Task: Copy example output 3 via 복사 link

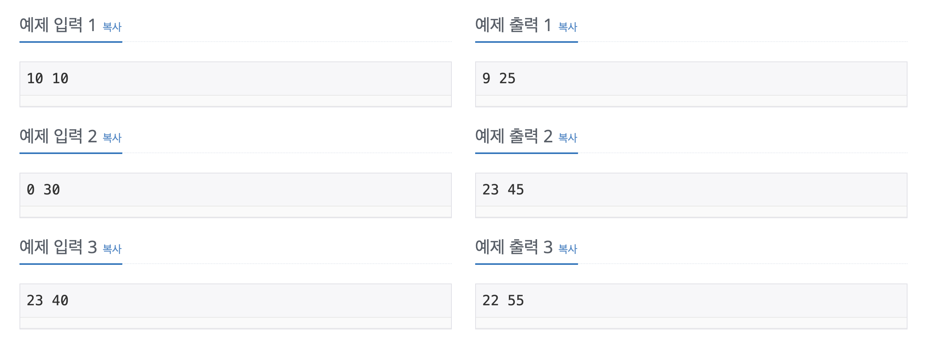Action: point(568,249)
